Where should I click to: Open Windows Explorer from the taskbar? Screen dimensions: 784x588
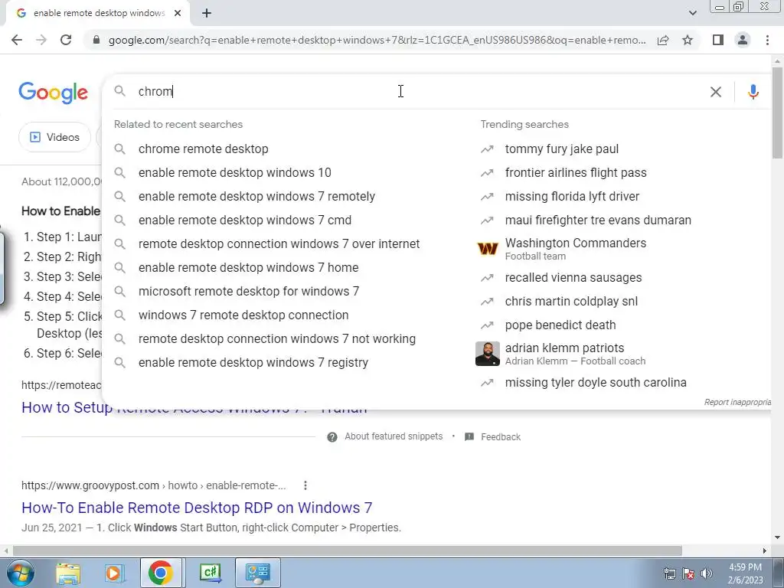pos(68,573)
